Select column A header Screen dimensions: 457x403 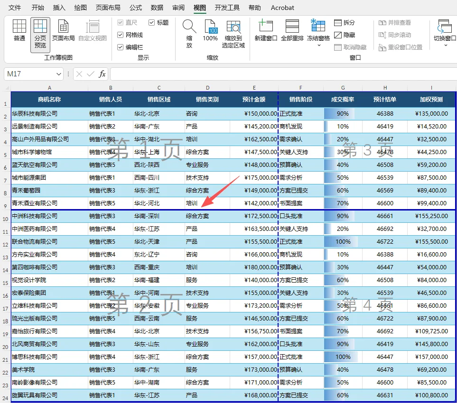(49, 88)
